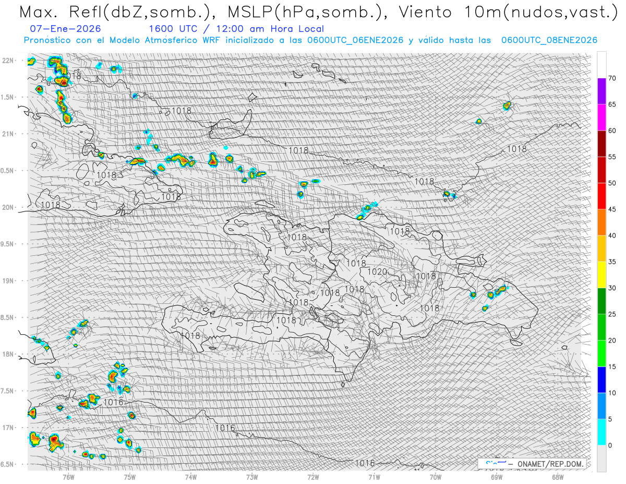Click the '17N' latitude axis label

(x=7, y=428)
